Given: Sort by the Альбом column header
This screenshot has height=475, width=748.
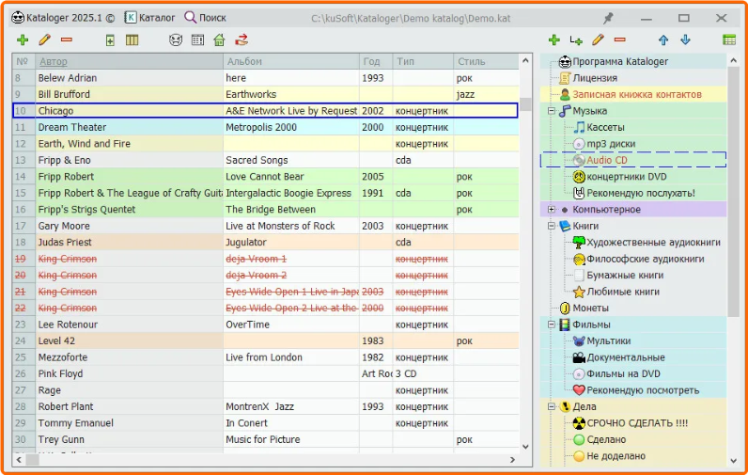Looking at the screenshot, I should pos(291,61).
